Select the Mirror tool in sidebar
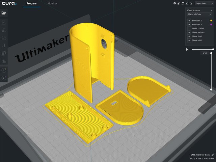Viewport: 216px width, 162px height. coord(4,45)
